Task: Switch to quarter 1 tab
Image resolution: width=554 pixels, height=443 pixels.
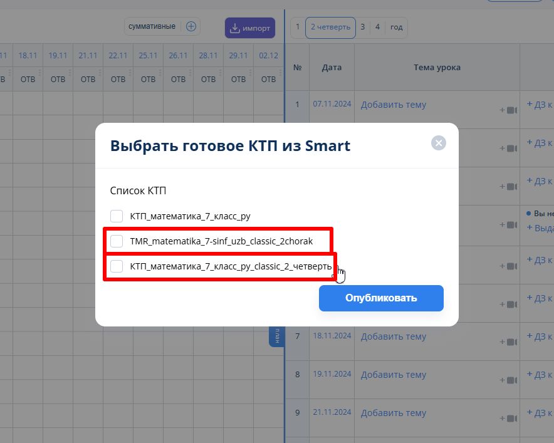Action: click(298, 27)
